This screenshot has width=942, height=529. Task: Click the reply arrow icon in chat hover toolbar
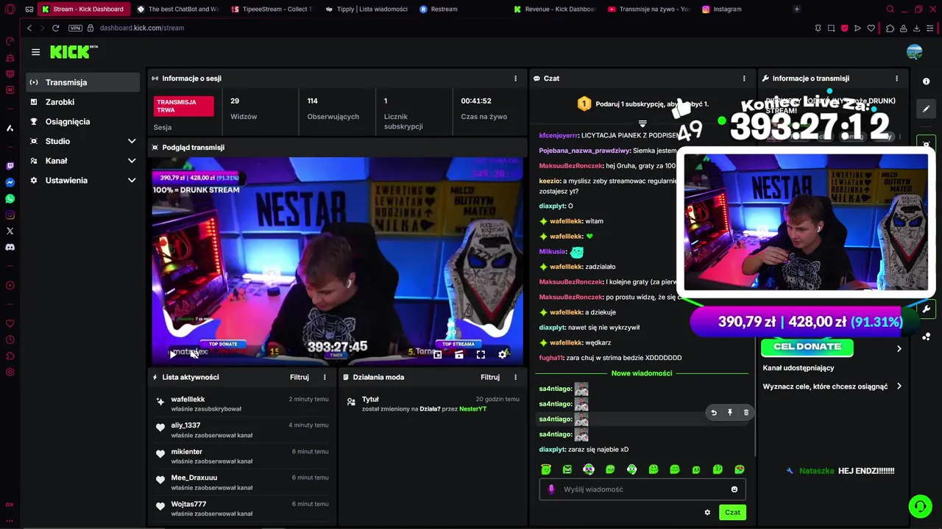point(714,413)
